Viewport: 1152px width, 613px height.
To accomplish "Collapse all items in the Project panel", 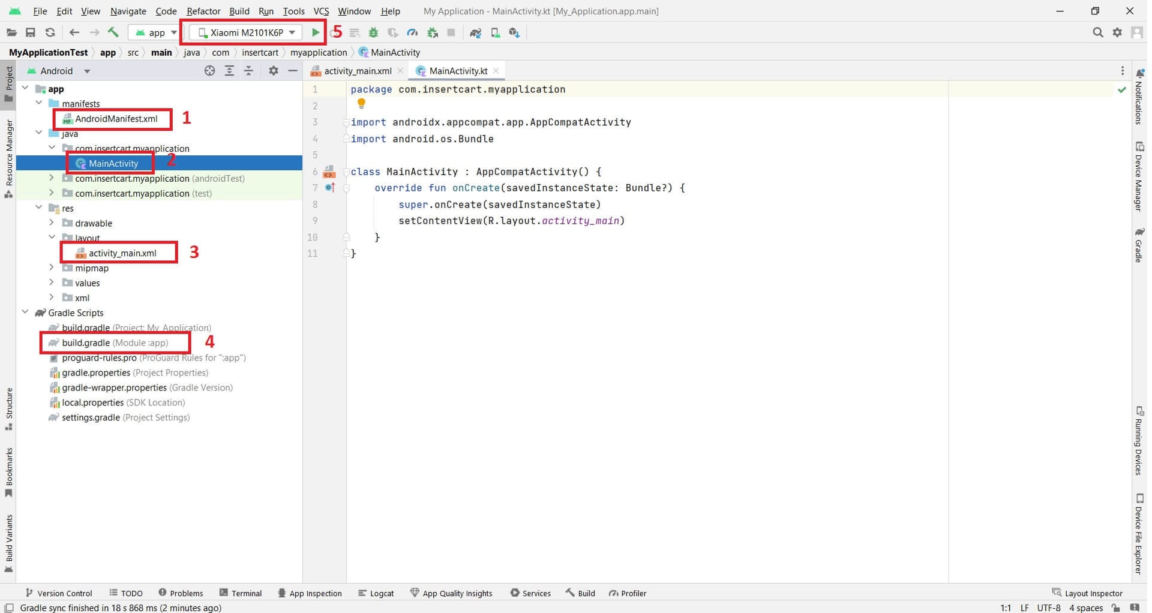I will click(x=248, y=71).
